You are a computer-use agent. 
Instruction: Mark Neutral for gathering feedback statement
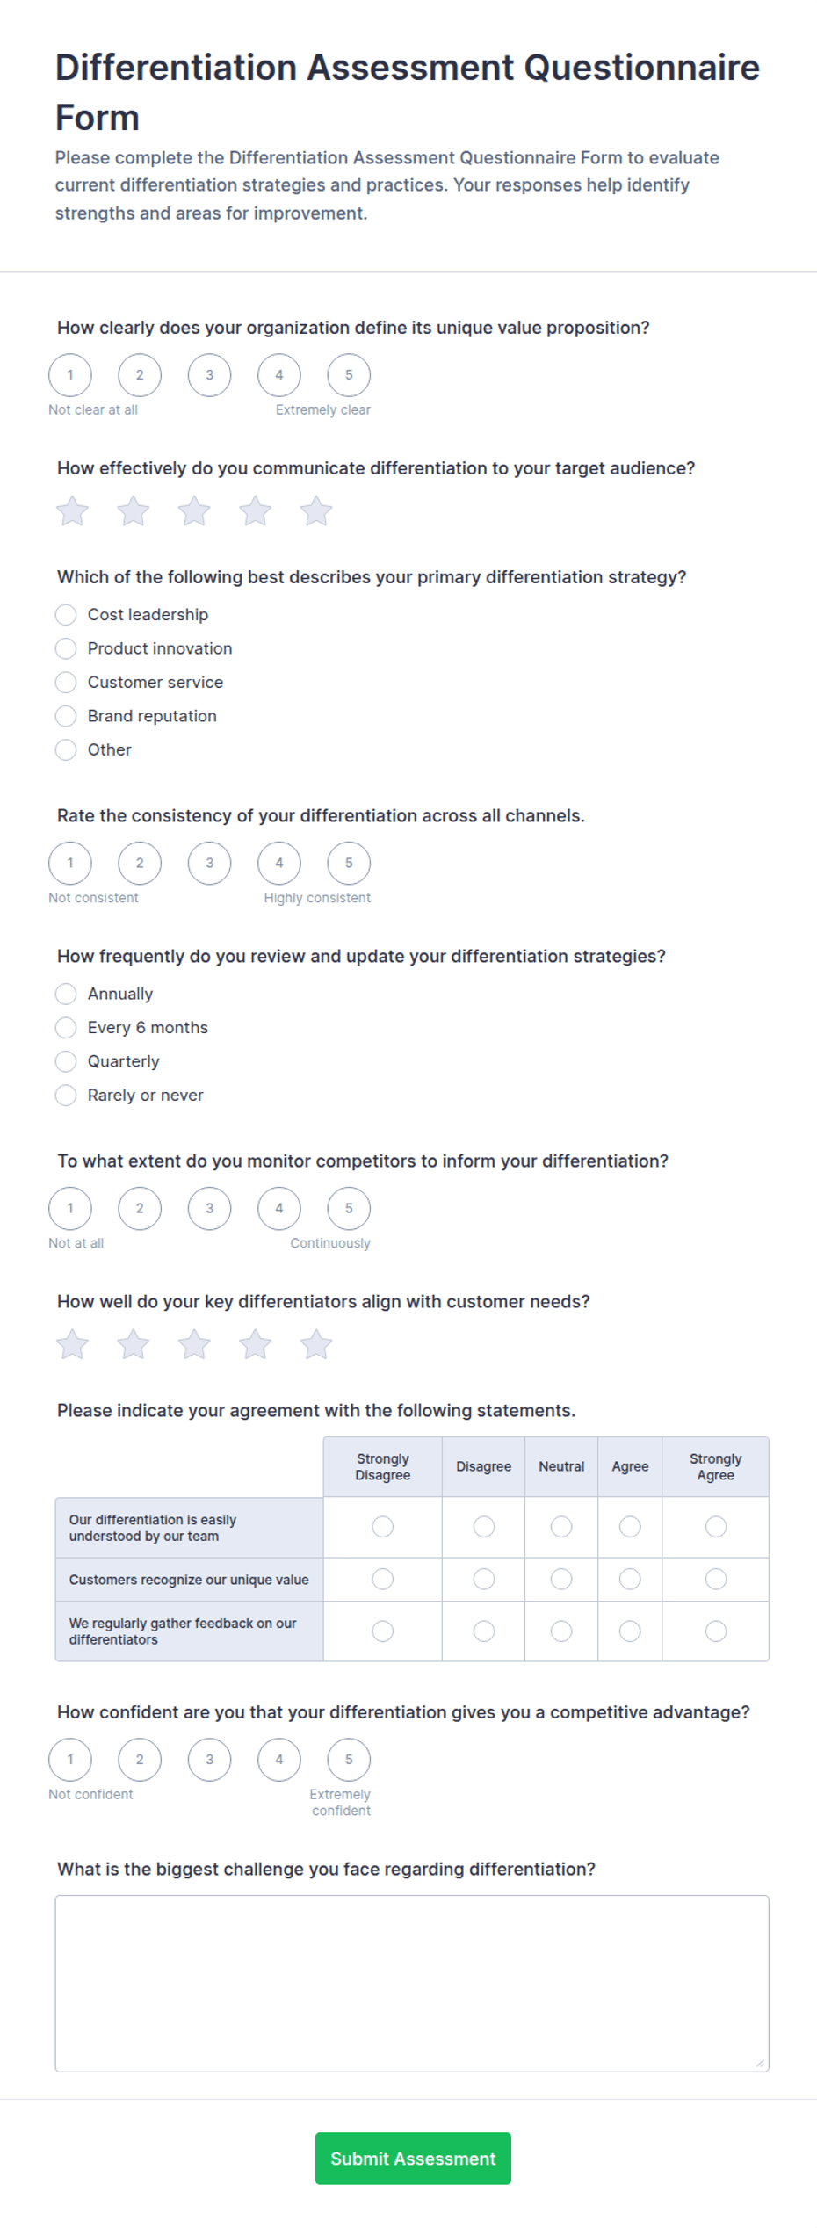(561, 1631)
